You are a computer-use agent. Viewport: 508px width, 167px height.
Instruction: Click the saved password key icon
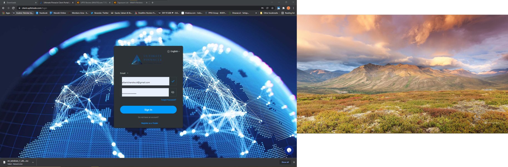click(262, 8)
